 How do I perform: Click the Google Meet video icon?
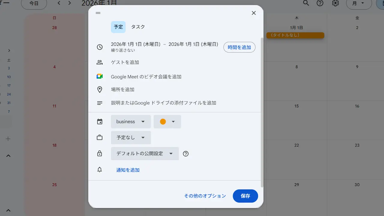tap(100, 76)
